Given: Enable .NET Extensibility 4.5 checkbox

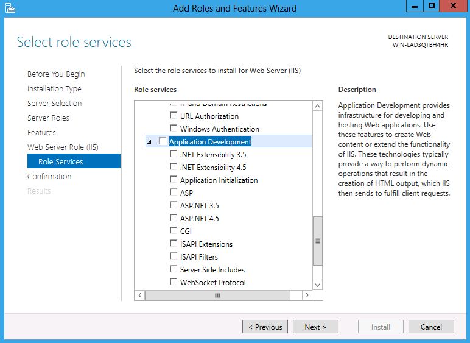Looking at the screenshot, I should (x=174, y=167).
